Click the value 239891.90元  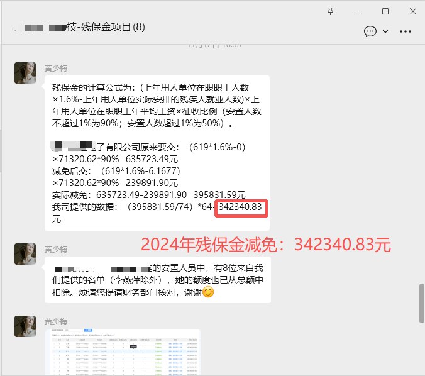(x=152, y=183)
